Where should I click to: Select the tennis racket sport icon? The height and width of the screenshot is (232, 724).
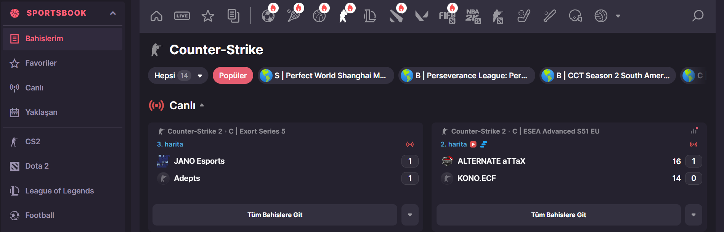(293, 16)
